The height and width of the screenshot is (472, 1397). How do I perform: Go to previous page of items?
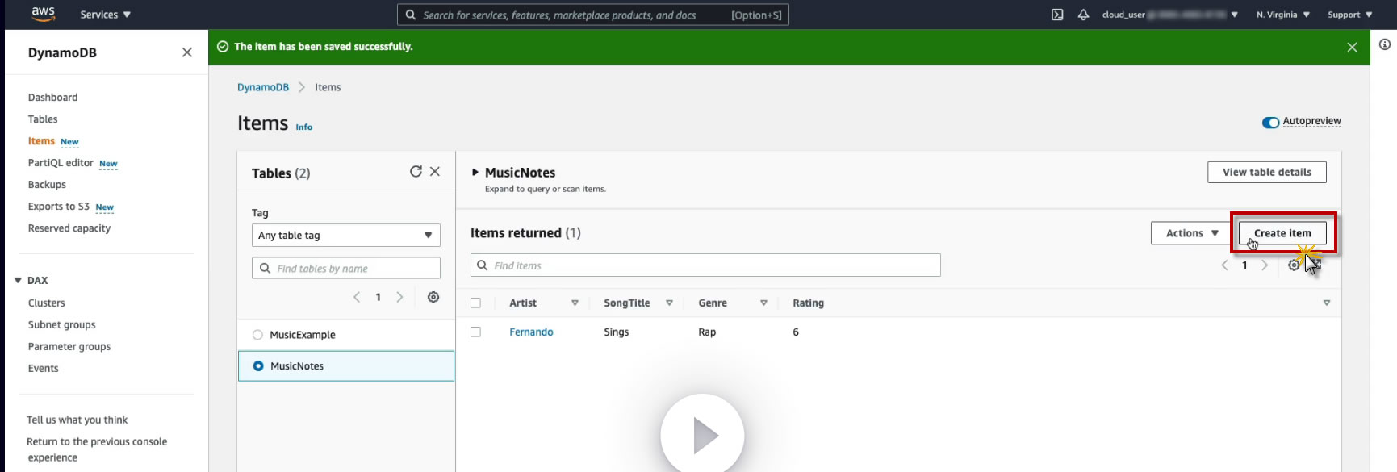click(1225, 265)
